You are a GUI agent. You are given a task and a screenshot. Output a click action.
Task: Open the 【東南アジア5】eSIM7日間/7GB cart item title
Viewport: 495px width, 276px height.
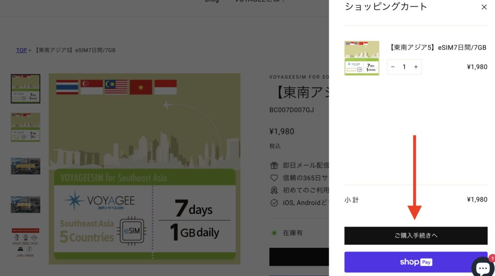[x=437, y=48]
